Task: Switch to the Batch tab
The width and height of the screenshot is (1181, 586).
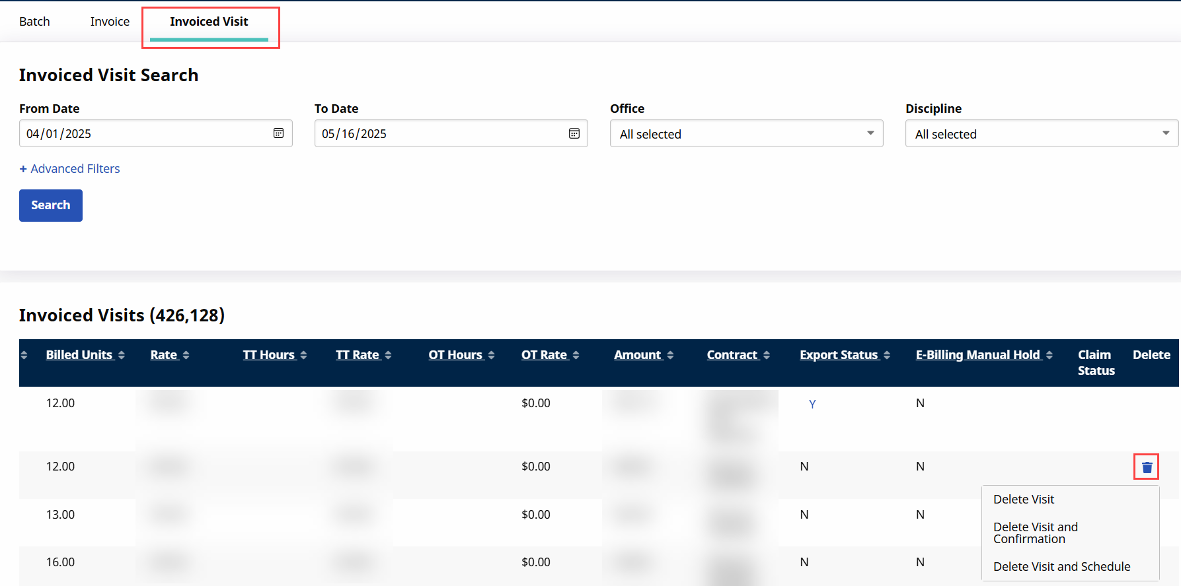Action: pos(34,22)
